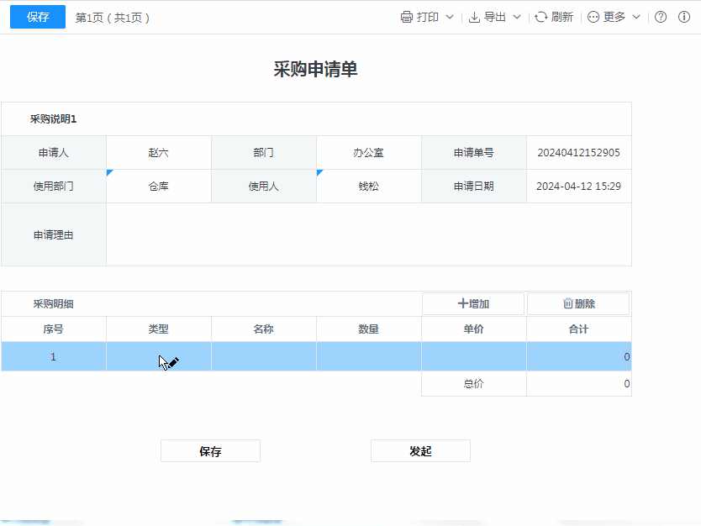Screen dimensions: 701x526
Task: Expand the 打印 dropdown arrow
Action: (449, 17)
